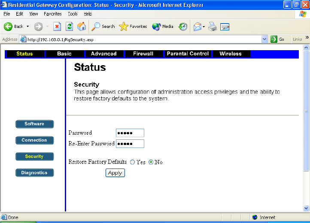The height and width of the screenshot is (223, 310).
Task: Refresh the page with the green arrows icon
Action: (70, 27)
